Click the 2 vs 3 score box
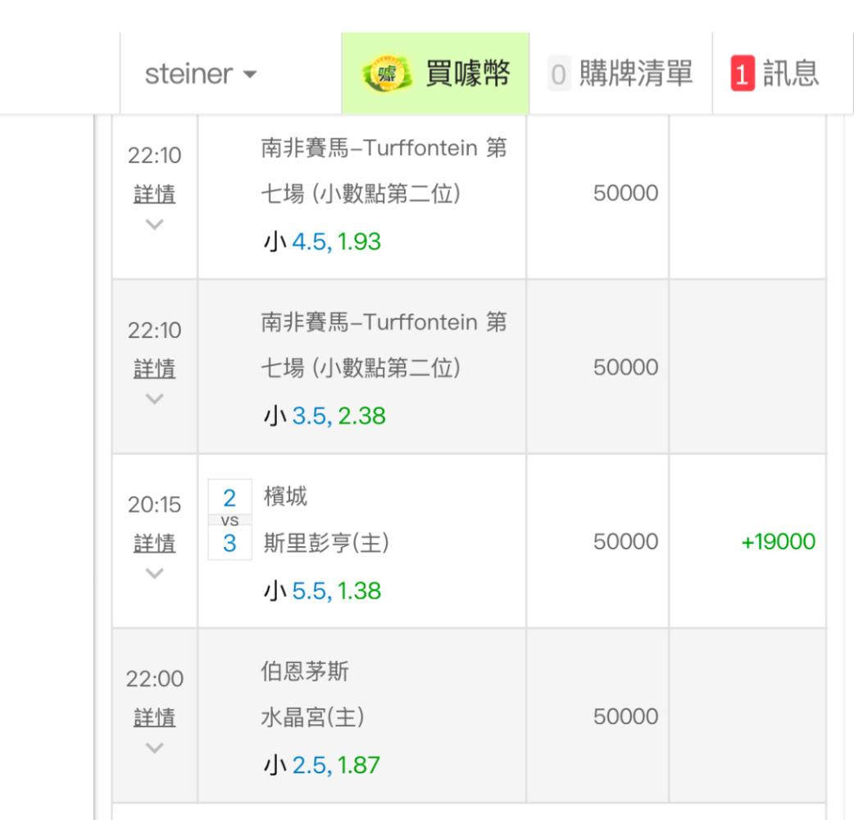 click(x=229, y=520)
